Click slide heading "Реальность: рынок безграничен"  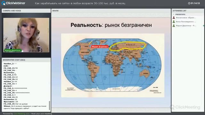tap(111, 25)
